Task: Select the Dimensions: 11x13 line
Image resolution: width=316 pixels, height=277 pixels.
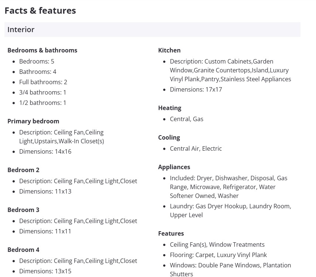Action: pos(45,191)
